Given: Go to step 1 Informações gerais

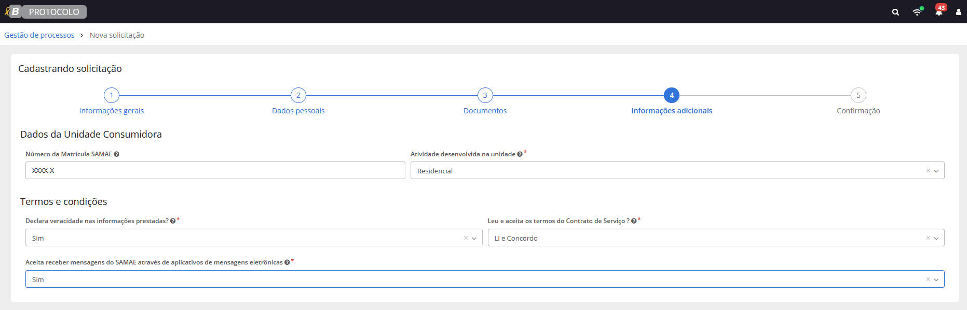Looking at the screenshot, I should point(112,96).
